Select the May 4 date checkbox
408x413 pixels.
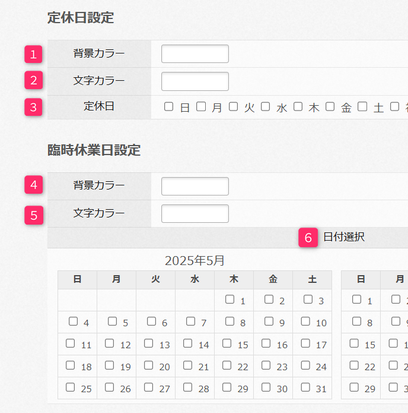(74, 321)
